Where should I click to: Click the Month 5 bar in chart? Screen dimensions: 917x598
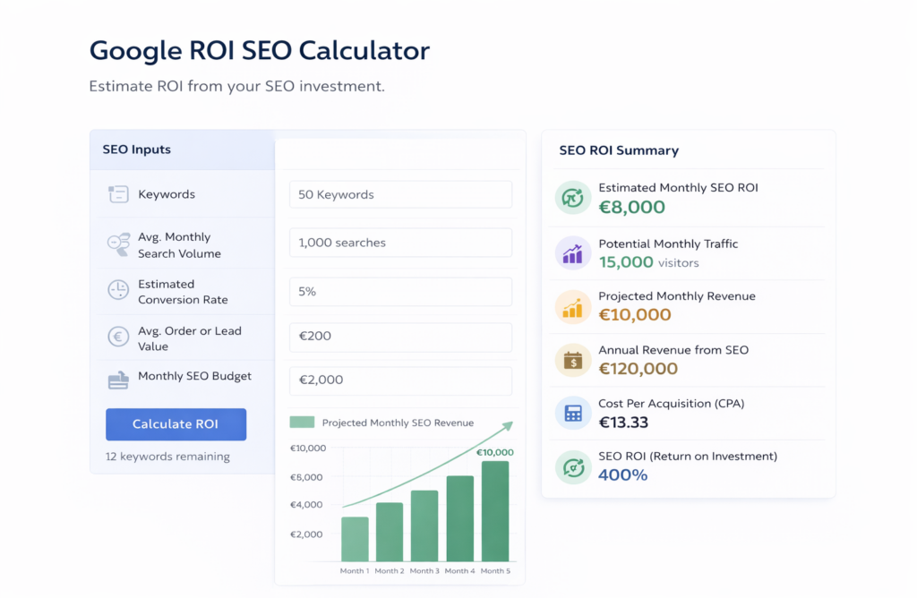(x=495, y=511)
